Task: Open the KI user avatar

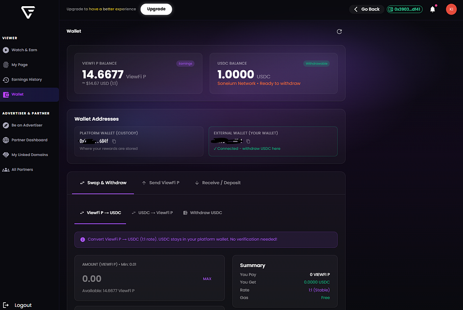Action: point(451,9)
